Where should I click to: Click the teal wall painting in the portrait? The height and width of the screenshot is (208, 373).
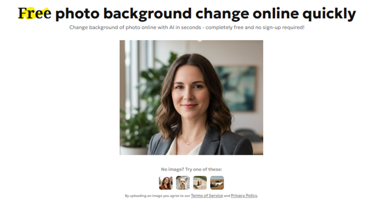[x=237, y=88]
